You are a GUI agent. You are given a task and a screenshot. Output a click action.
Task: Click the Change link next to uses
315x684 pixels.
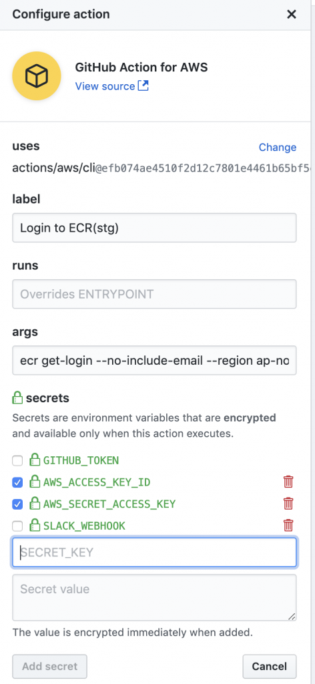tap(278, 148)
